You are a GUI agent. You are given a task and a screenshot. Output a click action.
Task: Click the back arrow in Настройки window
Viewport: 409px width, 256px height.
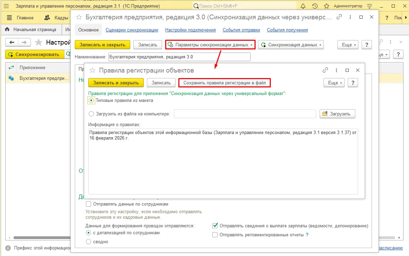(x=12, y=42)
